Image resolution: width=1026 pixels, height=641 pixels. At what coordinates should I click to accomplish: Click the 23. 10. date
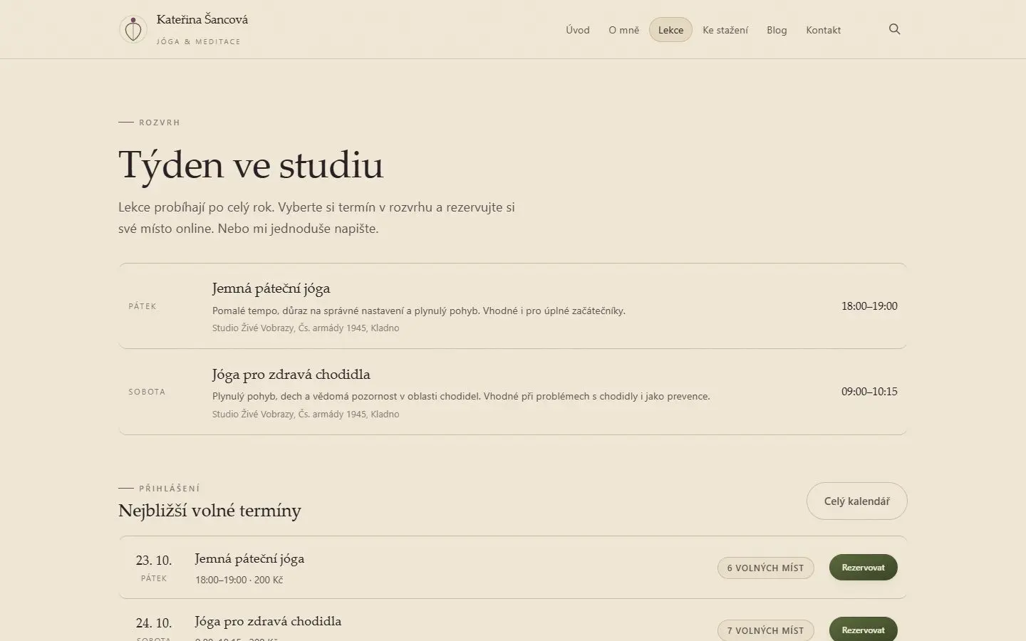[154, 561]
